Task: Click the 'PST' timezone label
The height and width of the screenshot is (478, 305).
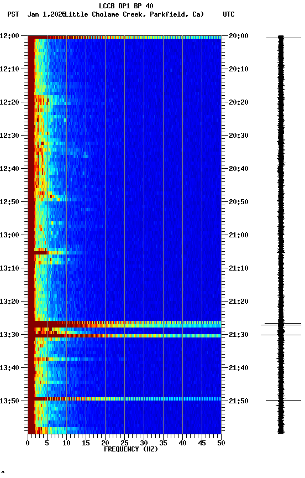Action: pyautogui.click(x=13, y=14)
